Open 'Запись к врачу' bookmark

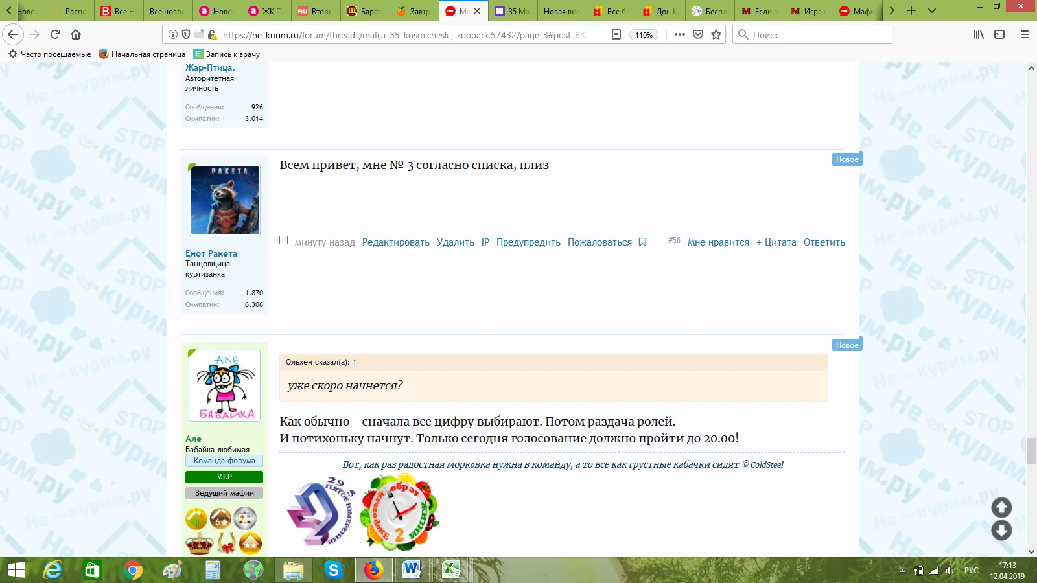point(227,54)
